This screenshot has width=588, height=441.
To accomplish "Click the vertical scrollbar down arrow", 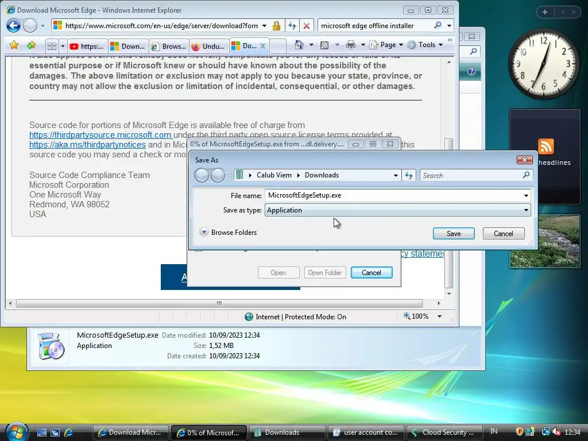I will [x=449, y=293].
